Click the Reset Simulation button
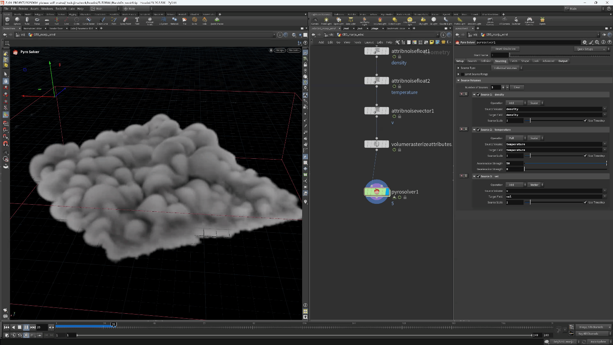 (x=505, y=49)
